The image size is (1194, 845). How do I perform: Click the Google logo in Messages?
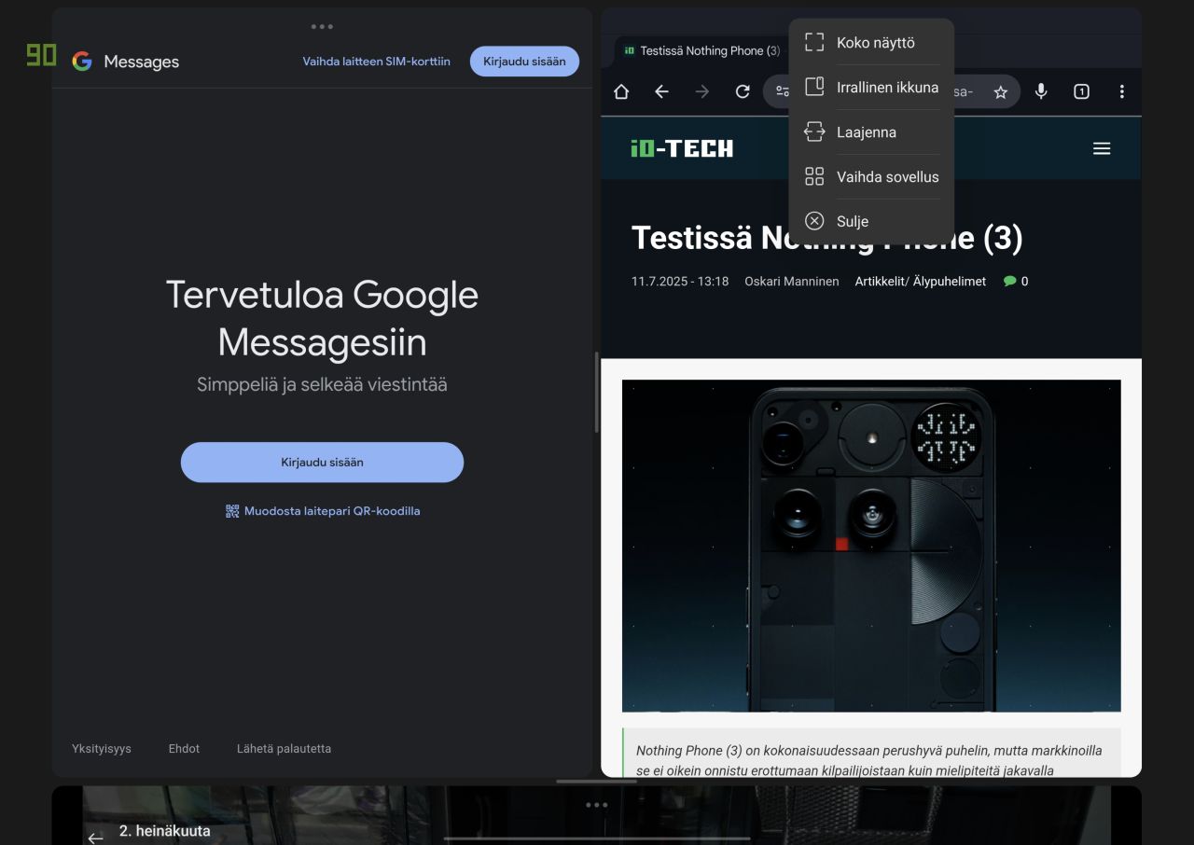tap(82, 62)
